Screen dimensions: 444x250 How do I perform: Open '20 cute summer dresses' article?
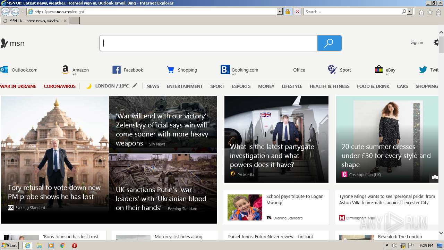[386, 156]
